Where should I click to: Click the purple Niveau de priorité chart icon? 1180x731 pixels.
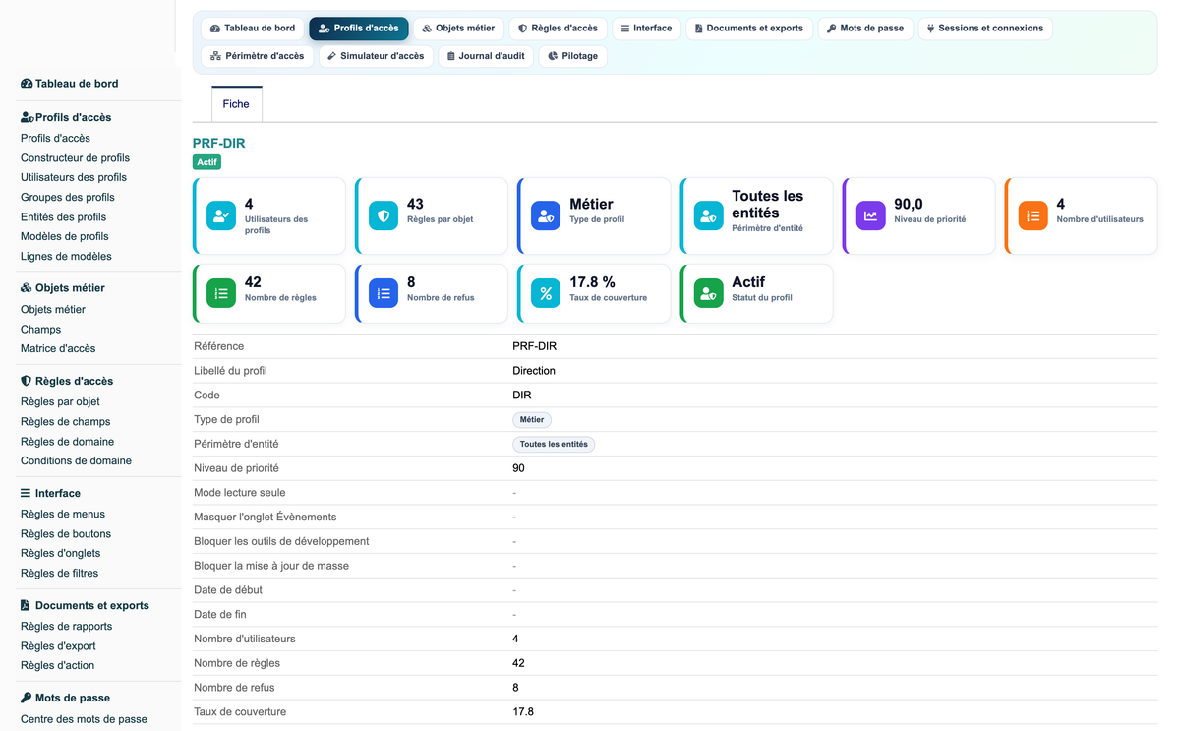click(x=871, y=216)
